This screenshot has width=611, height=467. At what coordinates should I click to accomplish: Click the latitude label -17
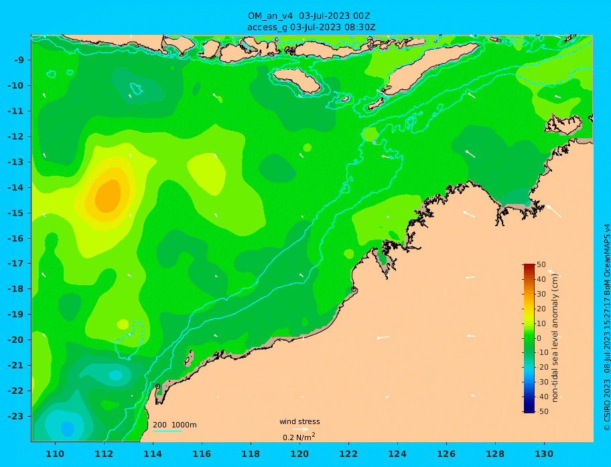click(x=16, y=264)
